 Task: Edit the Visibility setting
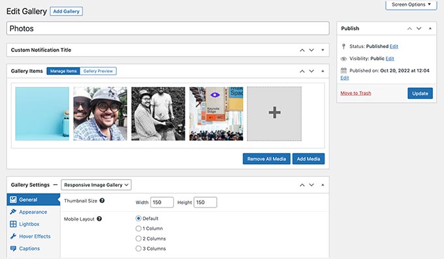(x=390, y=59)
